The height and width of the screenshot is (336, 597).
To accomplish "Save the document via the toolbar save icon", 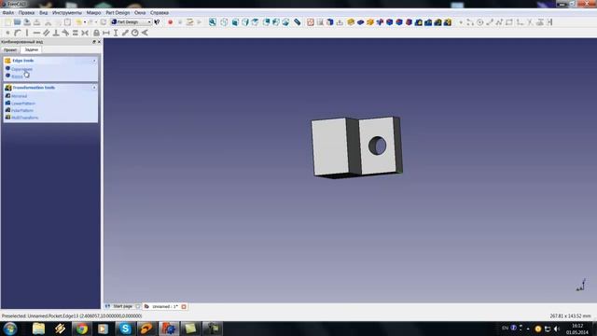I will 27,22.
